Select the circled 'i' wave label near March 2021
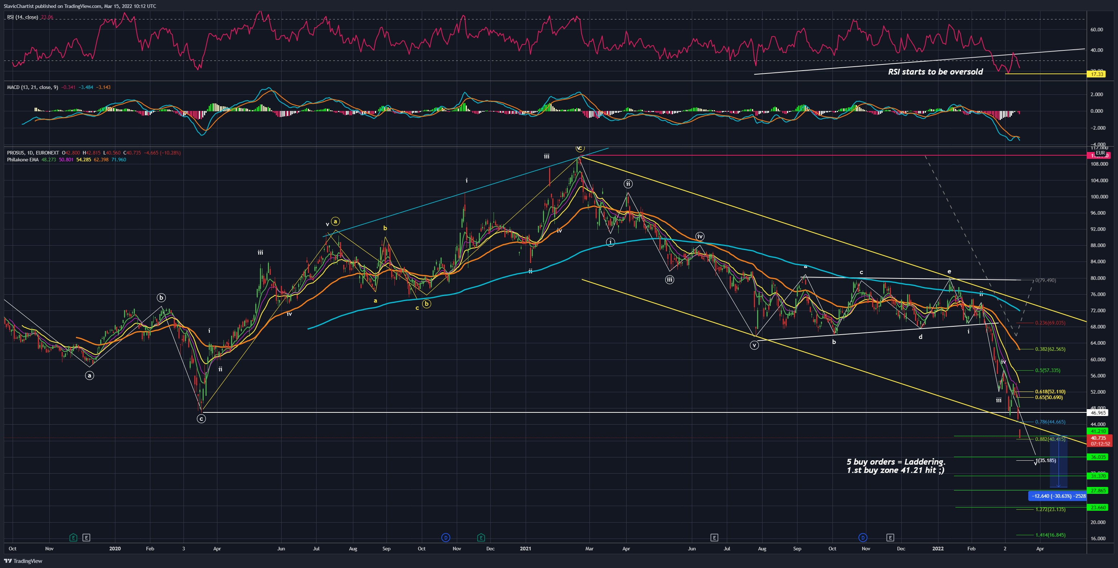The width and height of the screenshot is (1118, 568). point(610,242)
